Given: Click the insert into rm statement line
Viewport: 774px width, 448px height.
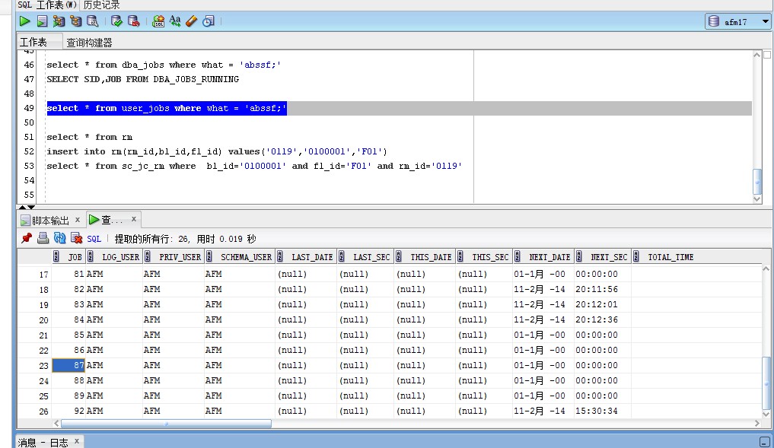Looking at the screenshot, I should (217, 151).
